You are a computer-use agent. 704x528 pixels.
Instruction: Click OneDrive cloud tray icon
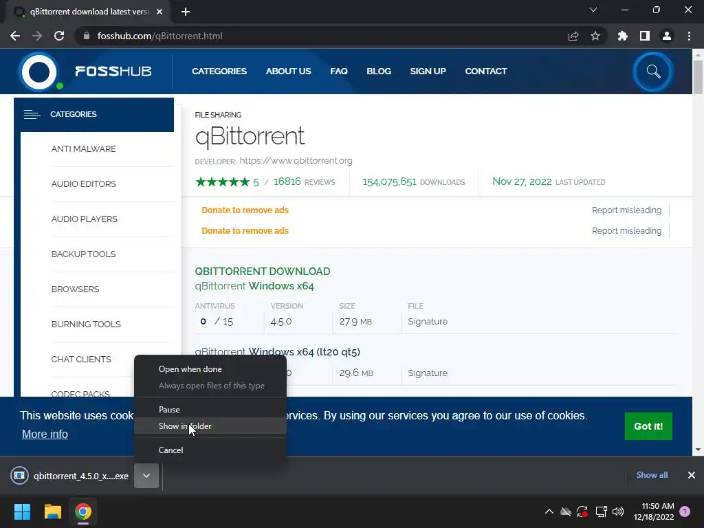[x=566, y=511]
